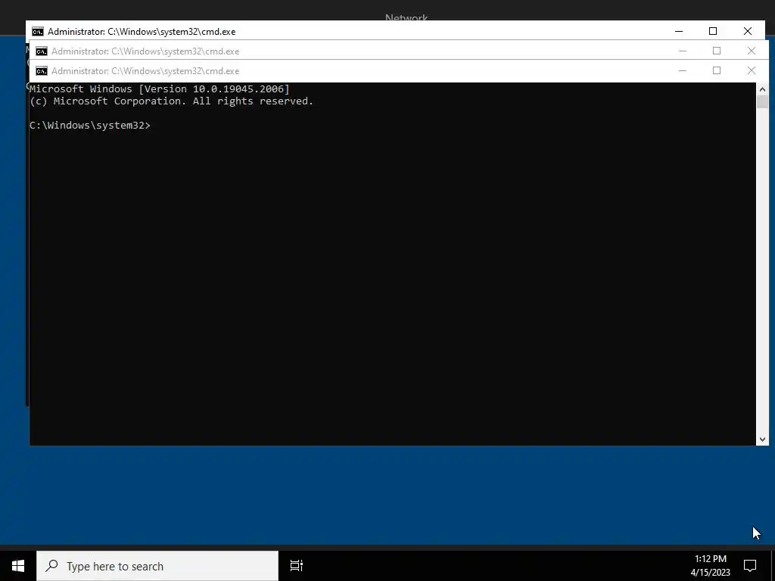Click the second cmd window's title text
775x581 pixels.
click(145, 51)
